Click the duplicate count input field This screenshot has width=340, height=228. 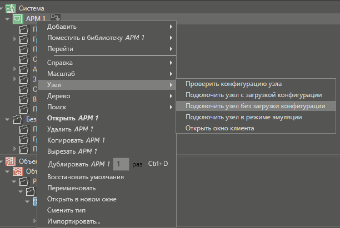(x=121, y=164)
